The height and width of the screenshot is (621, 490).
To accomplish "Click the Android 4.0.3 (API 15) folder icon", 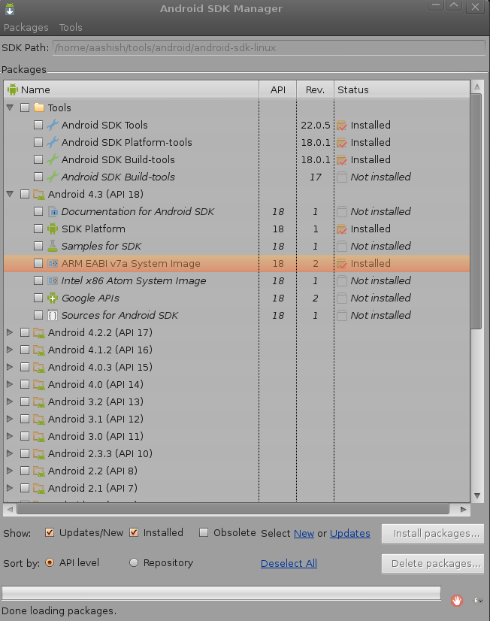I will coord(39,367).
